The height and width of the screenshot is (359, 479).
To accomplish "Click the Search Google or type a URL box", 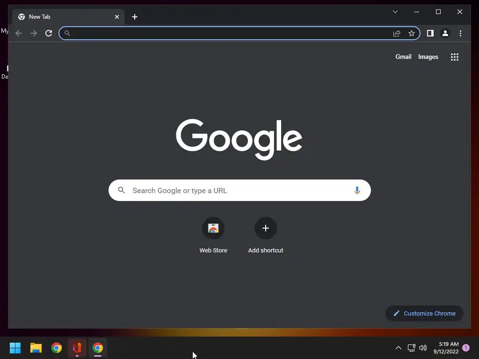I will 239,191.
